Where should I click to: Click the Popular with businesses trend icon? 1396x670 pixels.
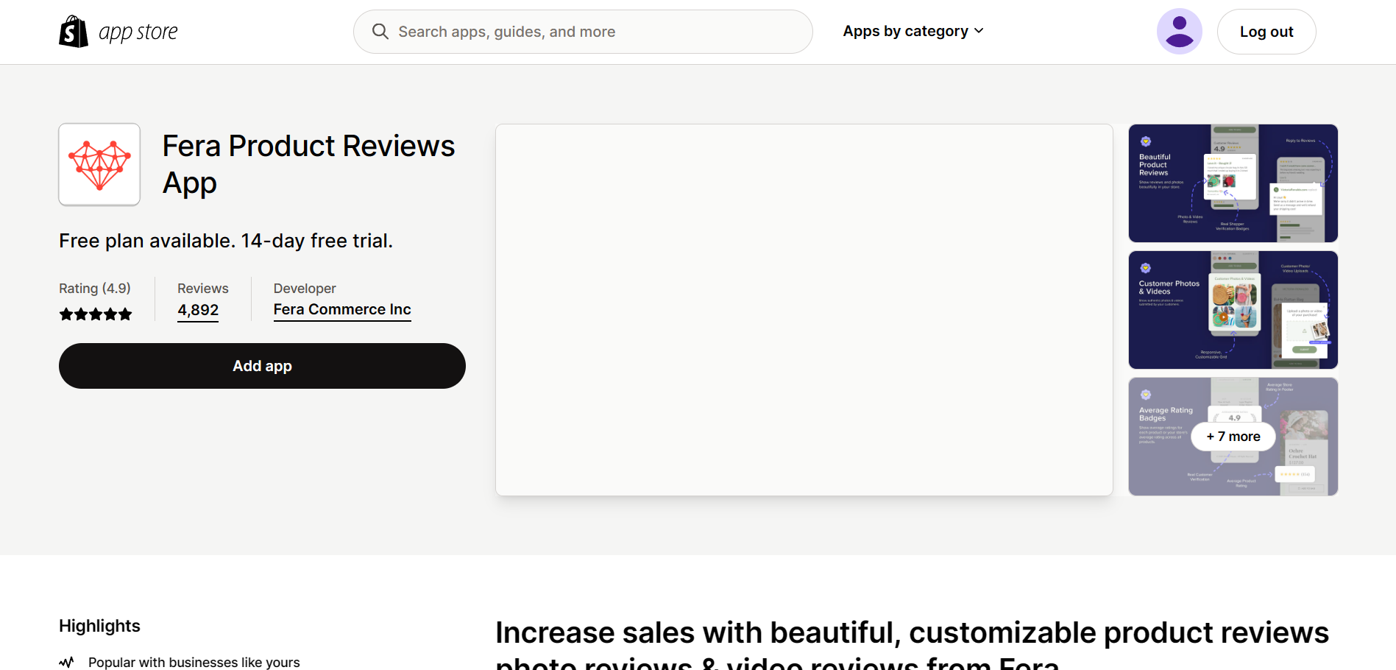[67, 662]
